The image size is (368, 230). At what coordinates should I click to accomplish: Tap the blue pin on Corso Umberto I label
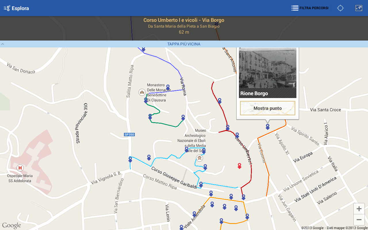click(237, 135)
